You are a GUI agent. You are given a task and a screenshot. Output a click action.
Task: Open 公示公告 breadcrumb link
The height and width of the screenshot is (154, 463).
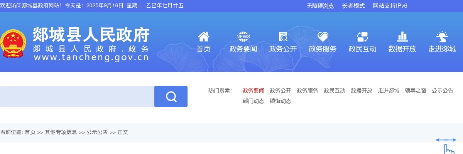(97, 132)
